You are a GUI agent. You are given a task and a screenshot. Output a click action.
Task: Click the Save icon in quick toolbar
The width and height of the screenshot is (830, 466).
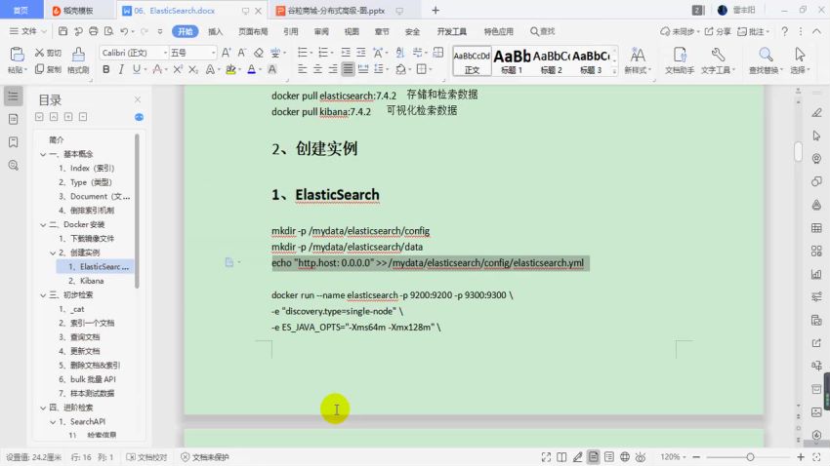(62, 31)
